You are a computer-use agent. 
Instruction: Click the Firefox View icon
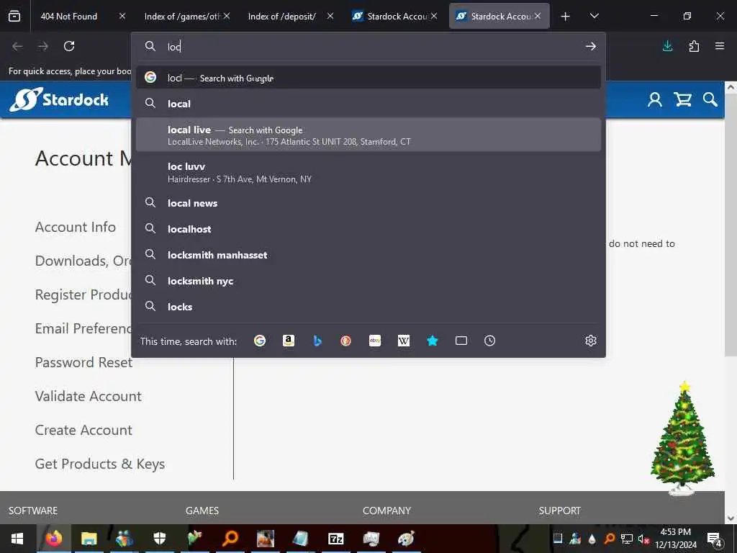click(14, 16)
